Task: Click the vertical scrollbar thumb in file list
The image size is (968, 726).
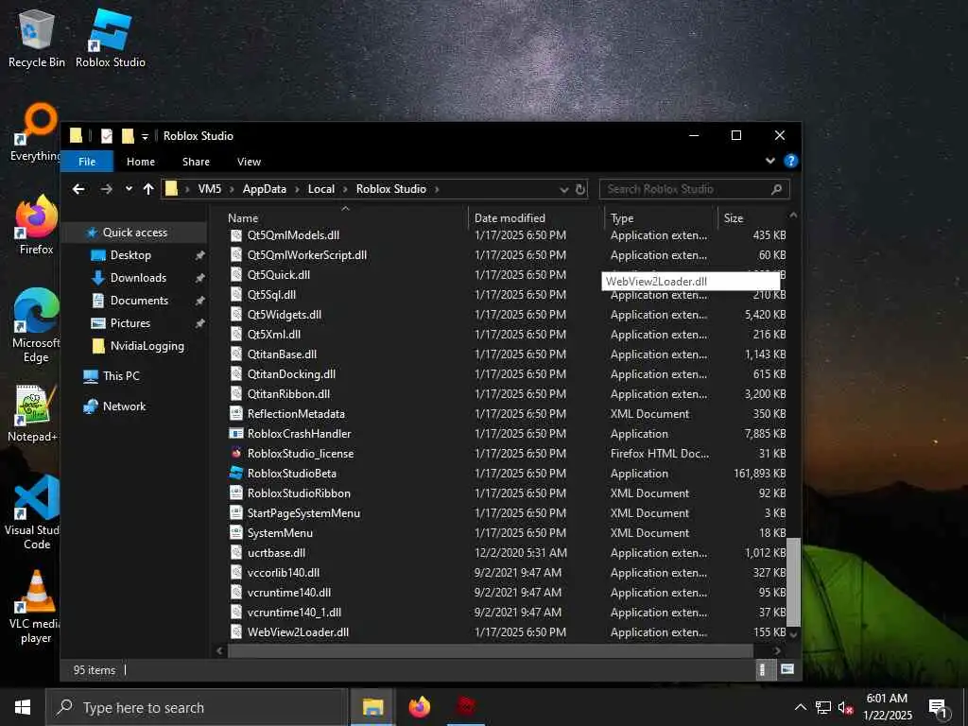Action: click(793, 582)
